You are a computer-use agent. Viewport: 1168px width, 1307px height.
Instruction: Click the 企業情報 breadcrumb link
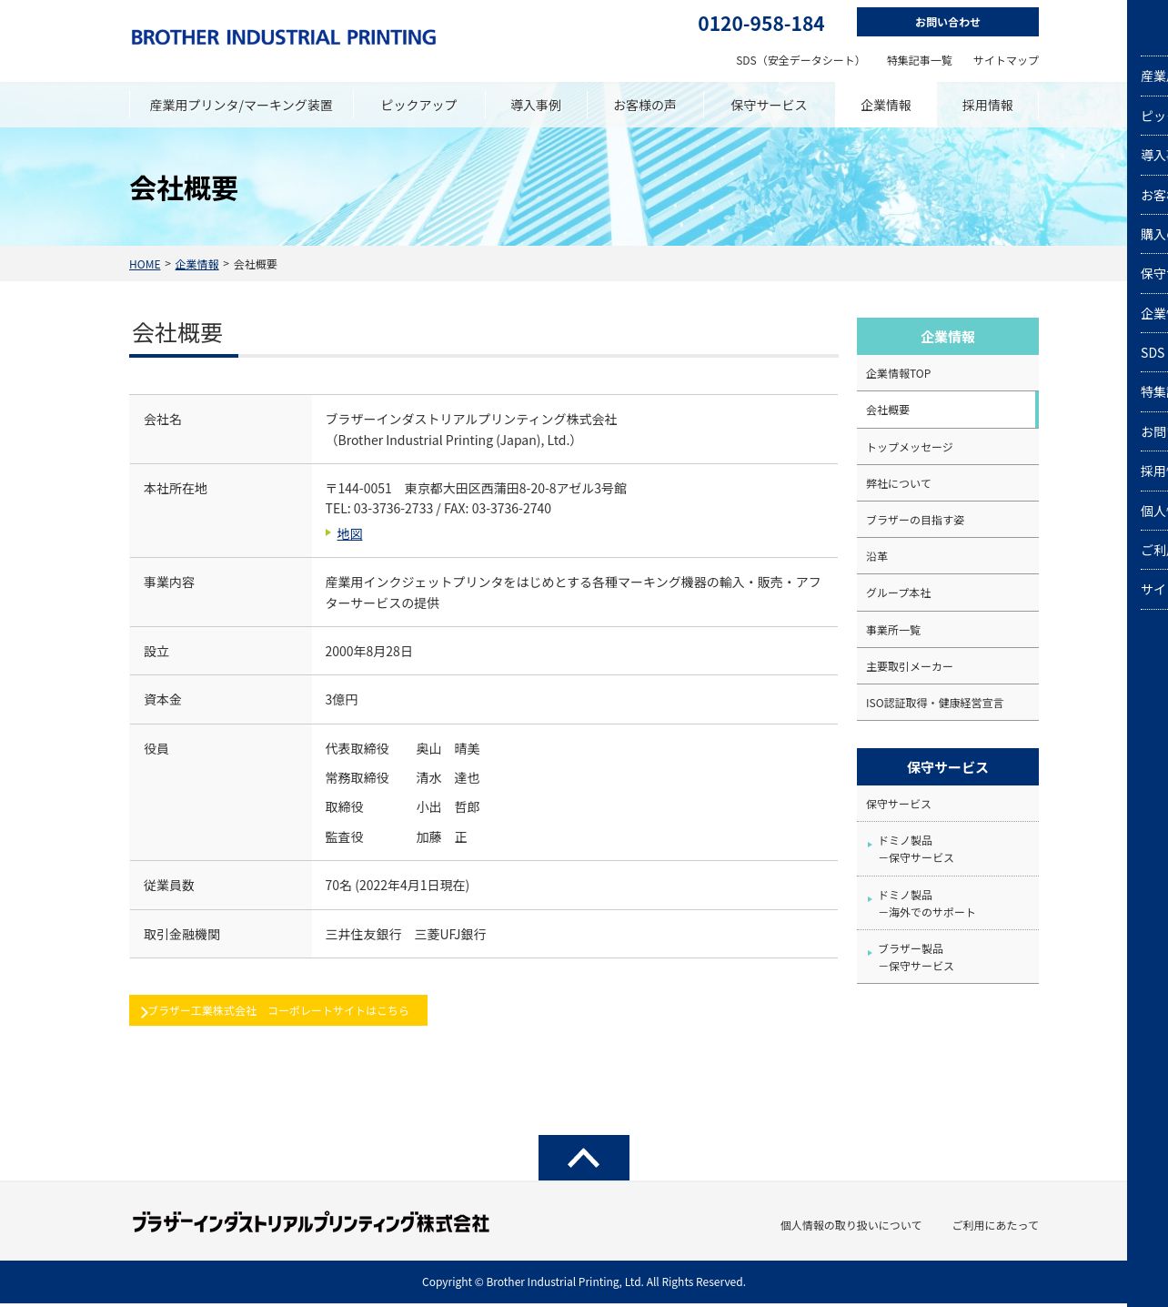coord(196,264)
